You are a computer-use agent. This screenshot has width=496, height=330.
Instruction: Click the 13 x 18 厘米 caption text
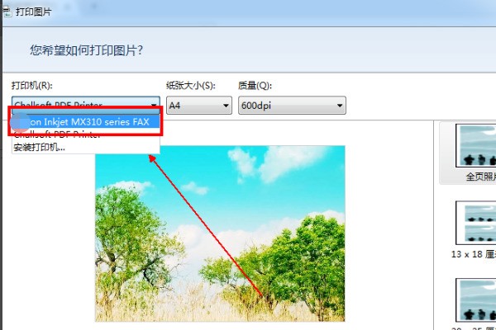(x=474, y=254)
